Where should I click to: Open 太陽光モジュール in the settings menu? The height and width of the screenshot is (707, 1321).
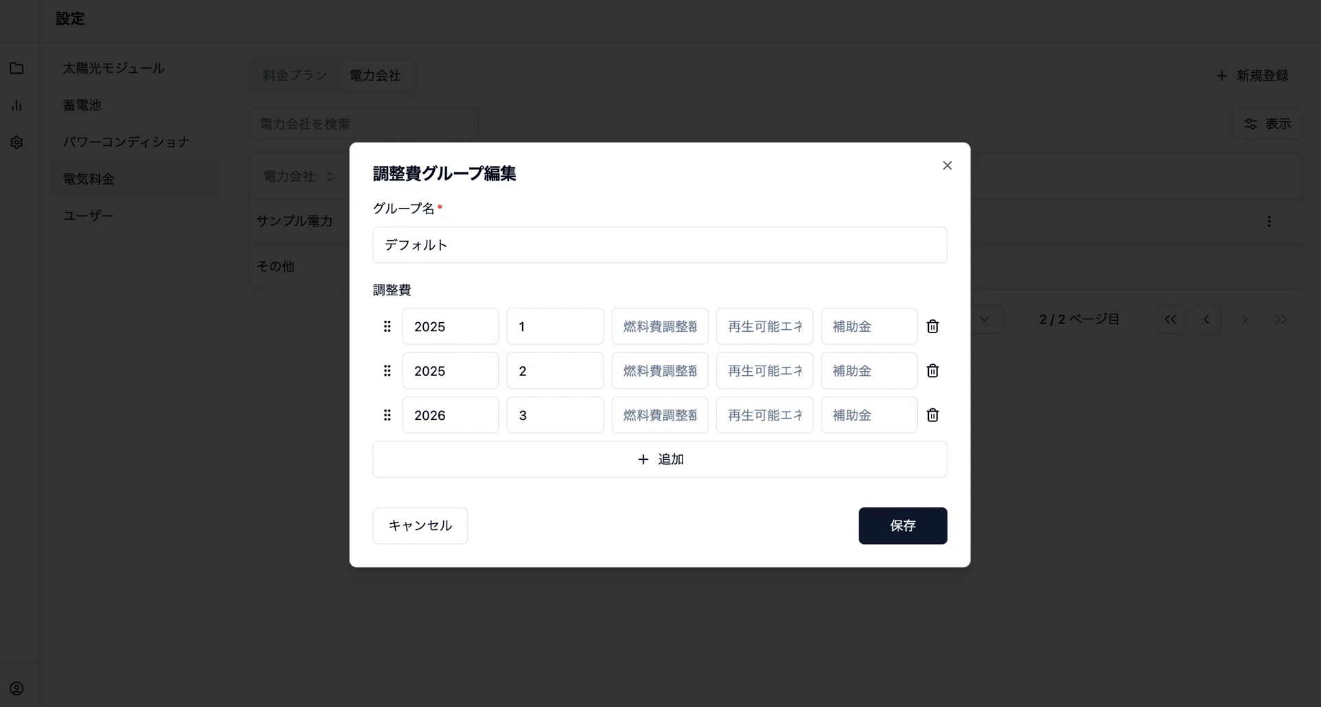[x=133, y=68]
